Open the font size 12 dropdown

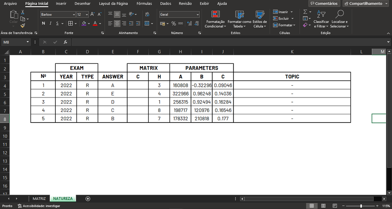tap(87, 15)
